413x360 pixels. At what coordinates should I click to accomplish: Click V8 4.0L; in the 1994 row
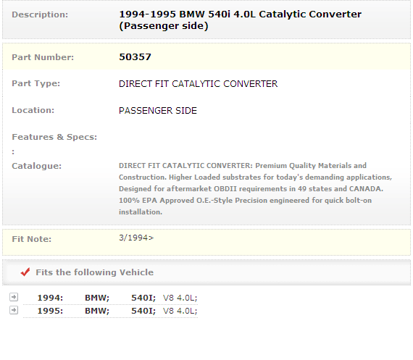(180, 298)
